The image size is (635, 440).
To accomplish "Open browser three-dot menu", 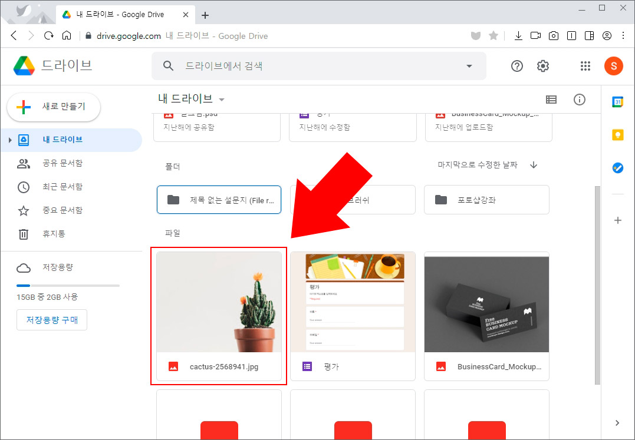I will (x=623, y=36).
